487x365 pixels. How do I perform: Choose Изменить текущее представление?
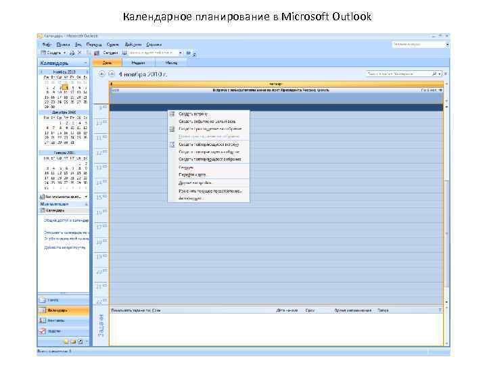pyautogui.click(x=210, y=191)
